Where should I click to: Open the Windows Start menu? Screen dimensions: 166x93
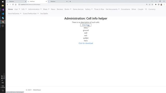[3, 2]
